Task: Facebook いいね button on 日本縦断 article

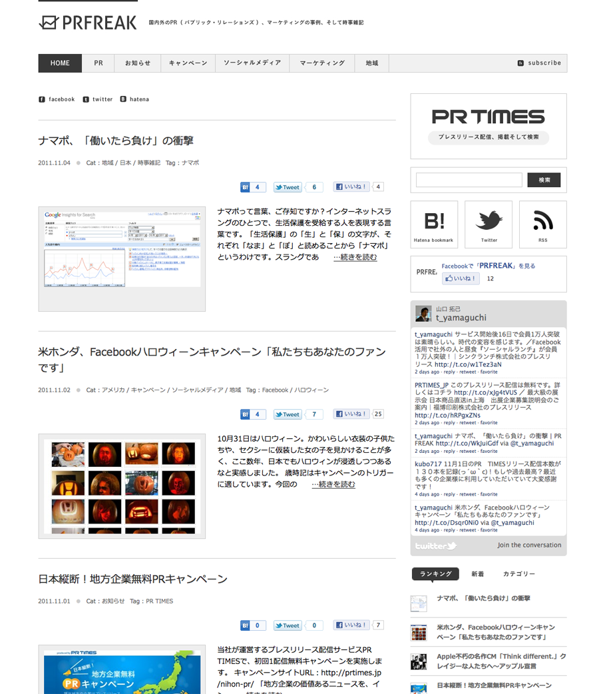Action: tap(351, 625)
